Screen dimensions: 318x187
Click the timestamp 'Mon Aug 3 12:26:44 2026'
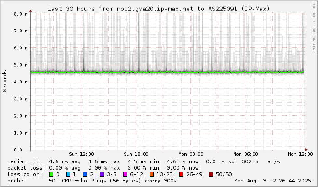[272, 181]
